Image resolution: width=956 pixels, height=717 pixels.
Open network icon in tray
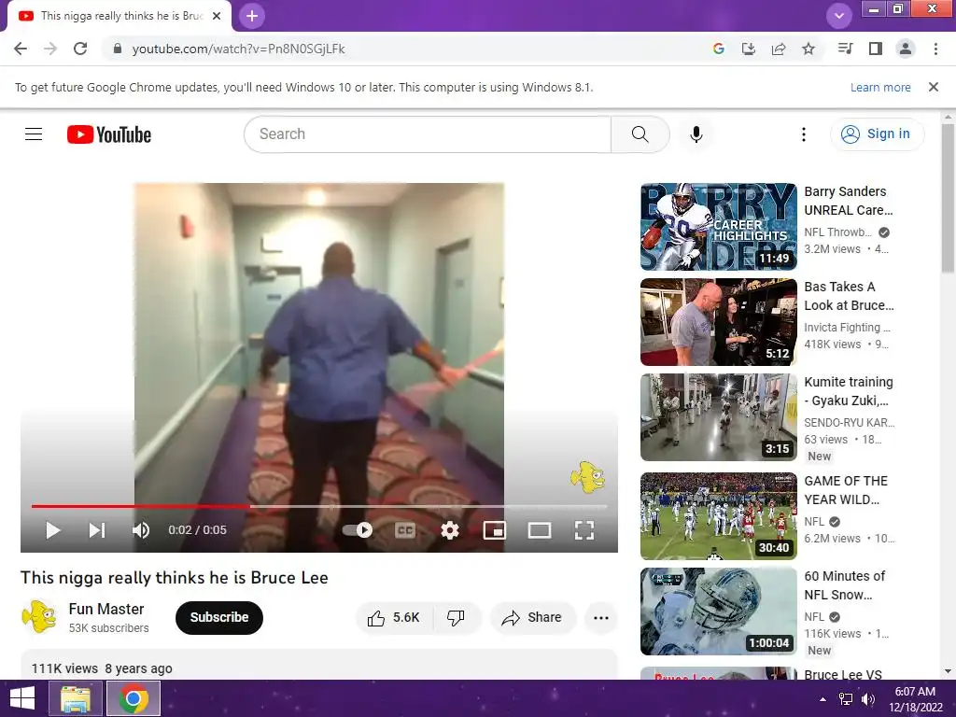pos(846,699)
